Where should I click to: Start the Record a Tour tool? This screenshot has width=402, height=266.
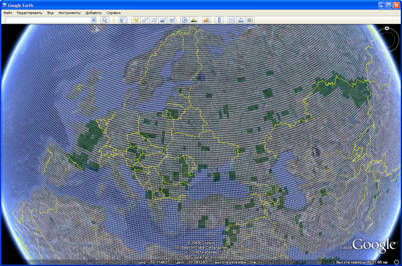pos(173,20)
